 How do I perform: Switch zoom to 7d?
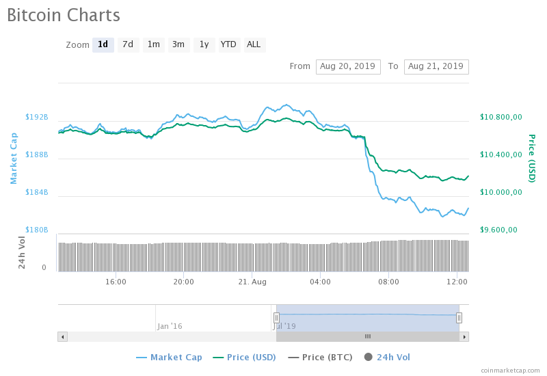(128, 44)
